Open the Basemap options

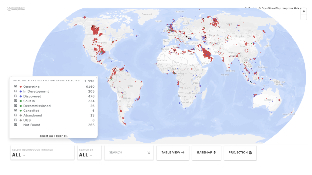tap(206, 153)
